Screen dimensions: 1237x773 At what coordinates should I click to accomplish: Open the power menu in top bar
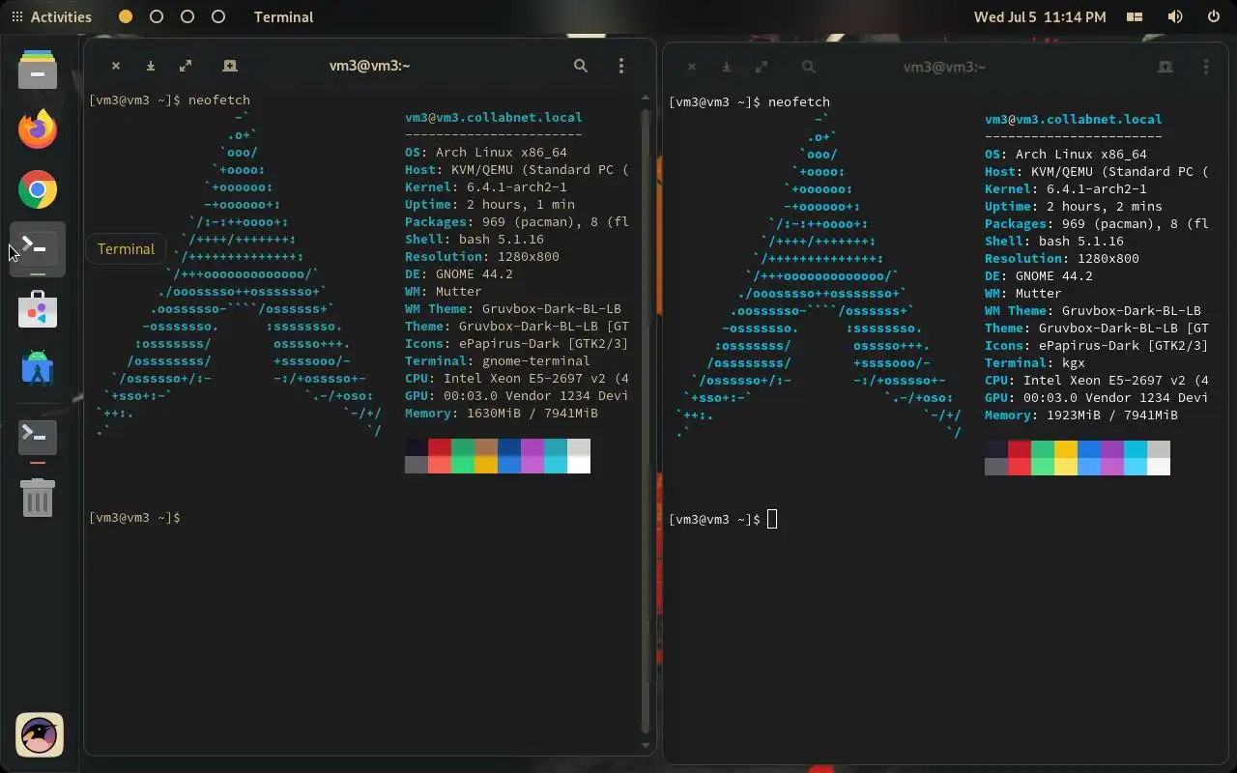(1214, 16)
